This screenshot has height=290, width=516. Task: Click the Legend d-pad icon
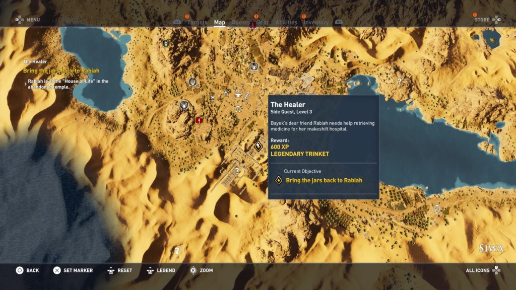(150, 270)
